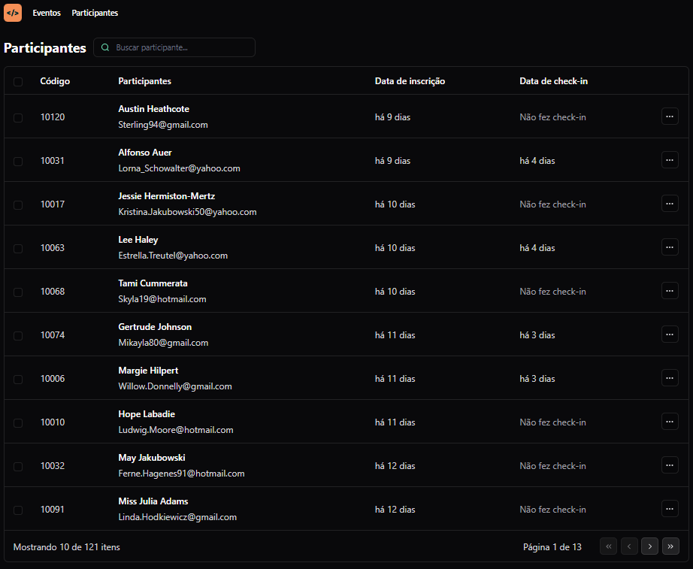Click the previous page arrow
Image resolution: width=693 pixels, height=569 pixels.
[629, 546]
